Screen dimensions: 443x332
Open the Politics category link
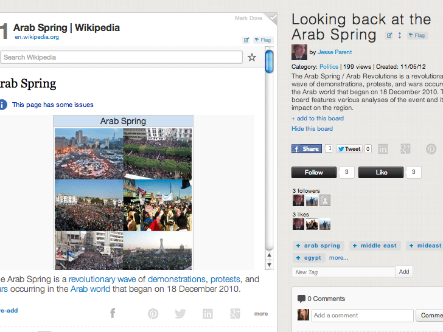[329, 67]
